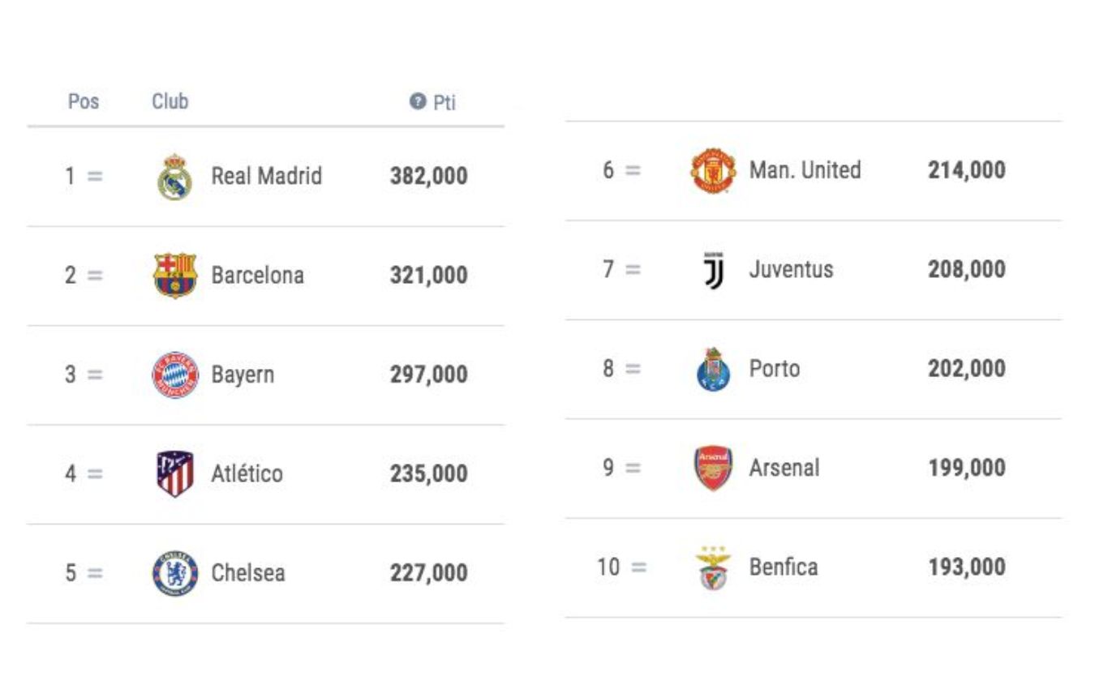Click the Pti column header
The height and width of the screenshot is (685, 1095).
pyautogui.click(x=444, y=102)
